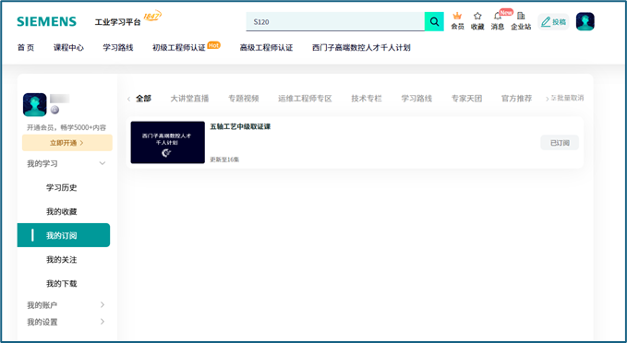Switch to 官方推荐 tab
The image size is (627, 343).
(x=516, y=99)
